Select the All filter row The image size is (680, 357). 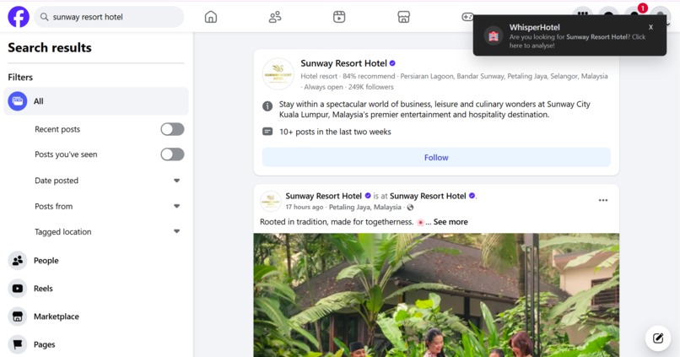click(x=96, y=101)
